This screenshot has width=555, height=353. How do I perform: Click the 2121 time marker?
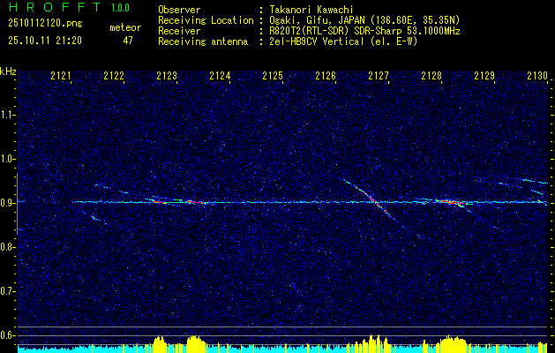[61, 75]
